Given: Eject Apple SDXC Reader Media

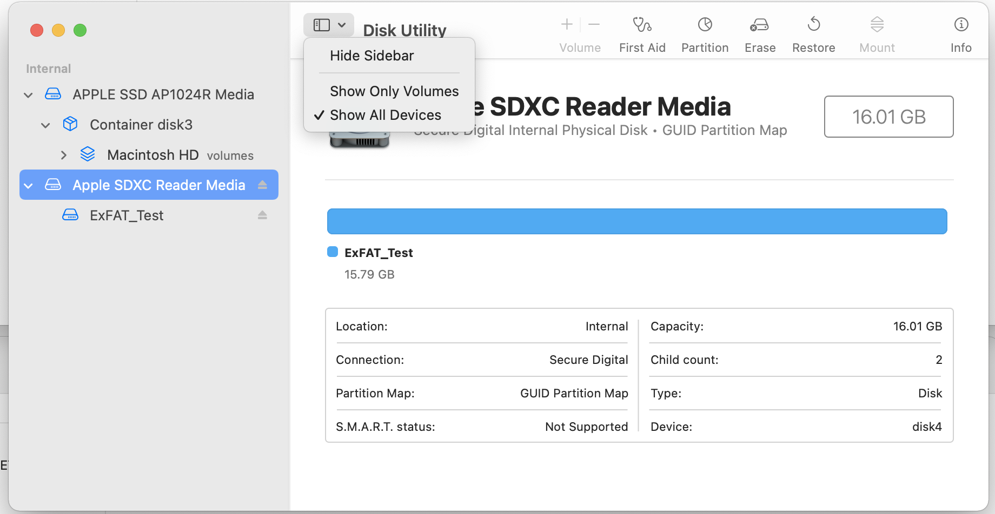Looking at the screenshot, I should coord(262,185).
